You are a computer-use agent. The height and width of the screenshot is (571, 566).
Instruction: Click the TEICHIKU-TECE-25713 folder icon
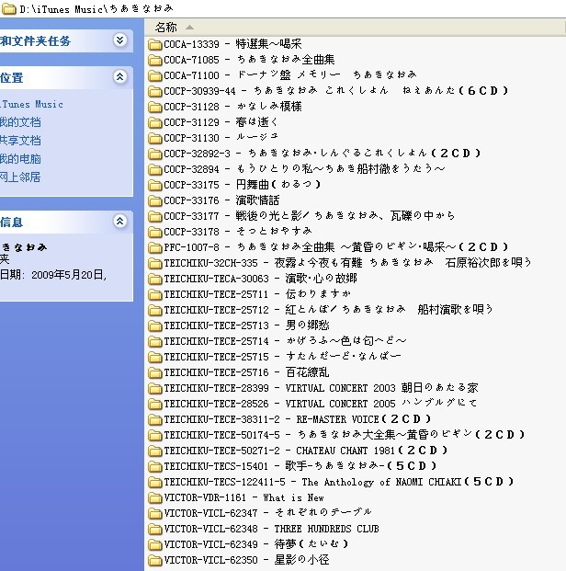click(155, 325)
